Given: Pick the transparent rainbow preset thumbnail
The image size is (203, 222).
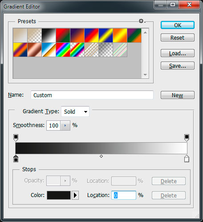Looking at the screenshot, I should coord(77,49).
